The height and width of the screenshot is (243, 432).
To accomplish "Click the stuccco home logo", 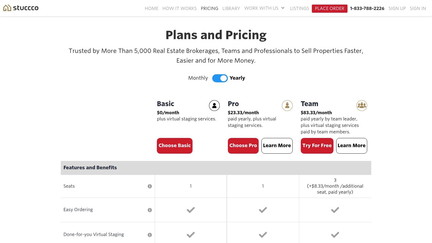I will 21,8.
